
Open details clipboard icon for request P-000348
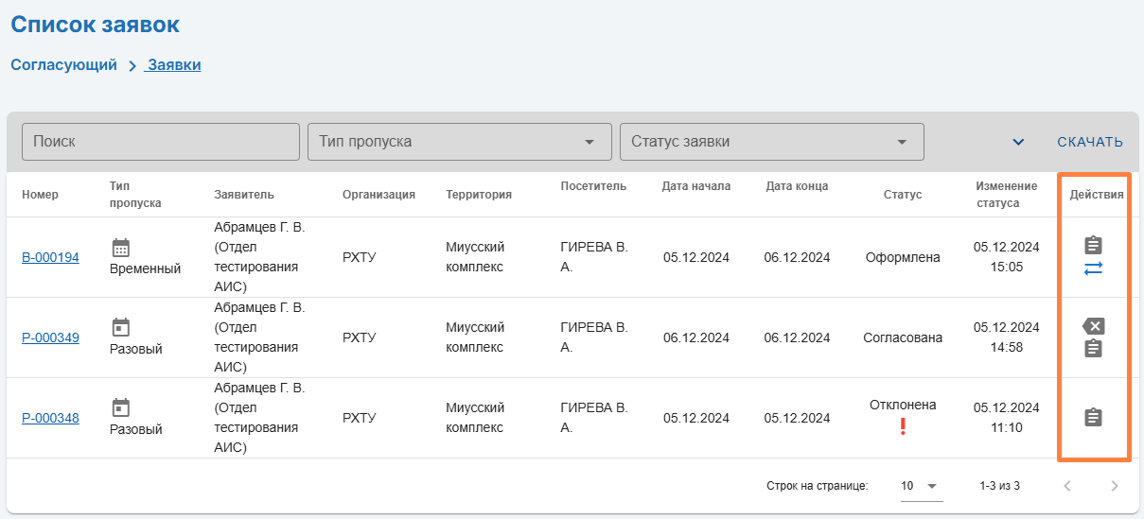[x=1093, y=417]
